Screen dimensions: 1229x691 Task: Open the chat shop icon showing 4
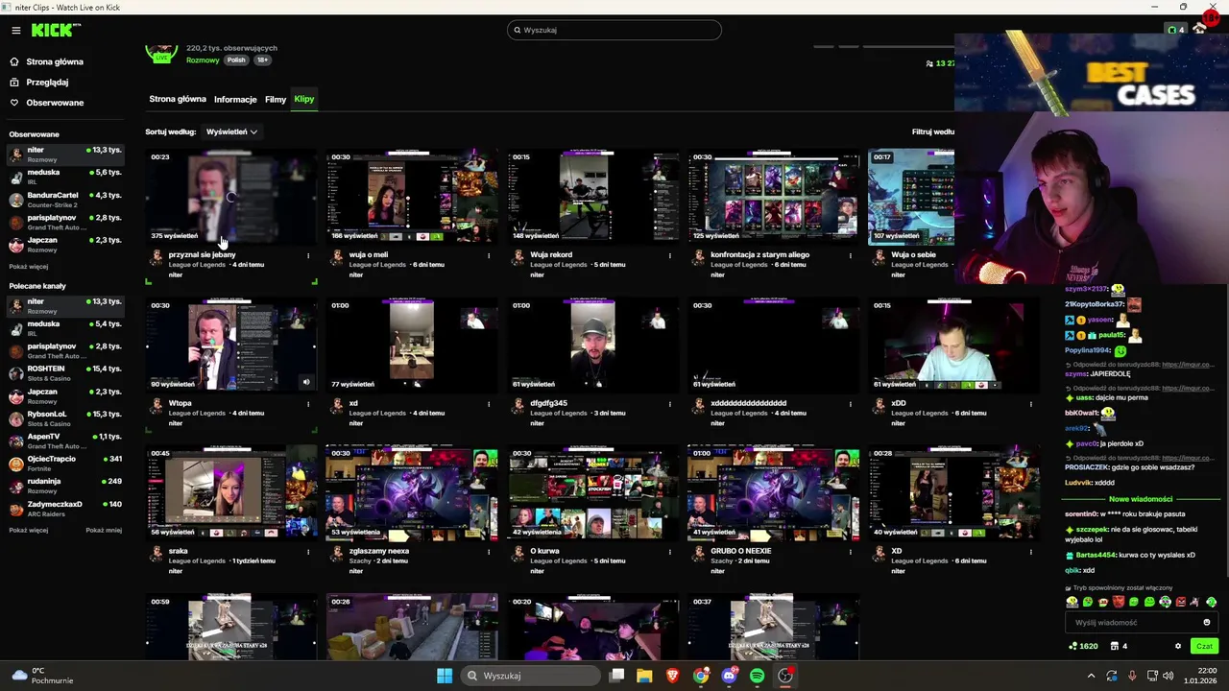1118,646
